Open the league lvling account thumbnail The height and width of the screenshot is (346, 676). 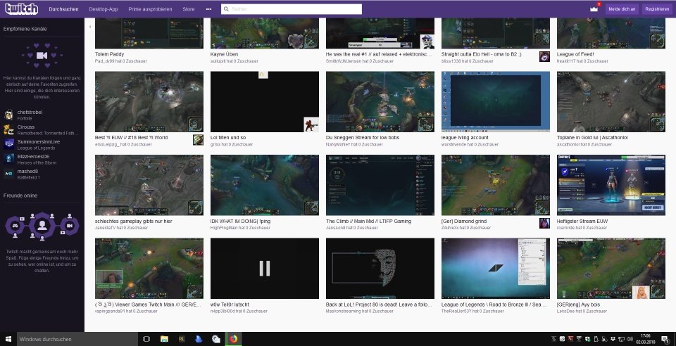coord(496,102)
